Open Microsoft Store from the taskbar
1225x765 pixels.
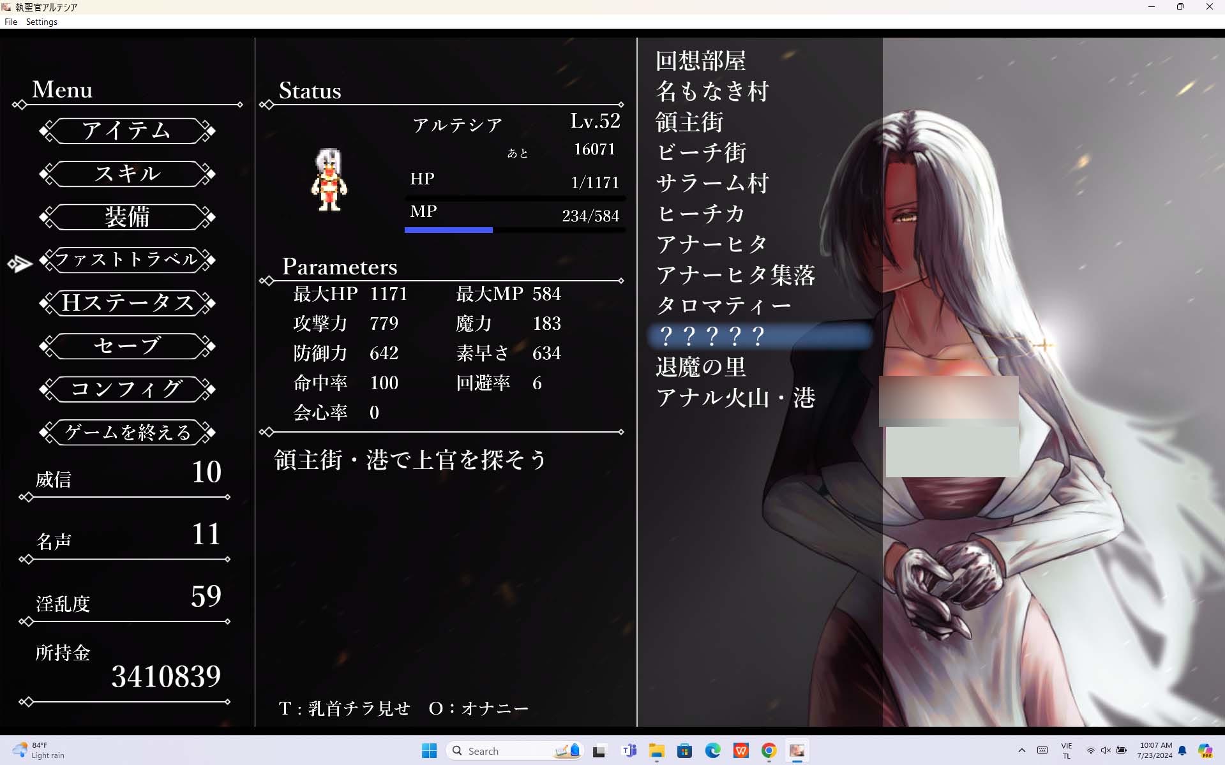click(x=684, y=751)
